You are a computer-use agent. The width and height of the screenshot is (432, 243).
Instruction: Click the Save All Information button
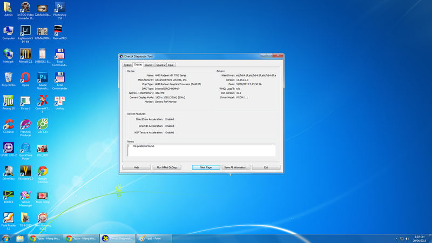235,167
